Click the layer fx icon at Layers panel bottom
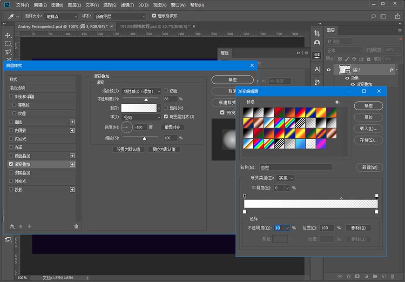This screenshot has width=405, height=282. pos(349,276)
